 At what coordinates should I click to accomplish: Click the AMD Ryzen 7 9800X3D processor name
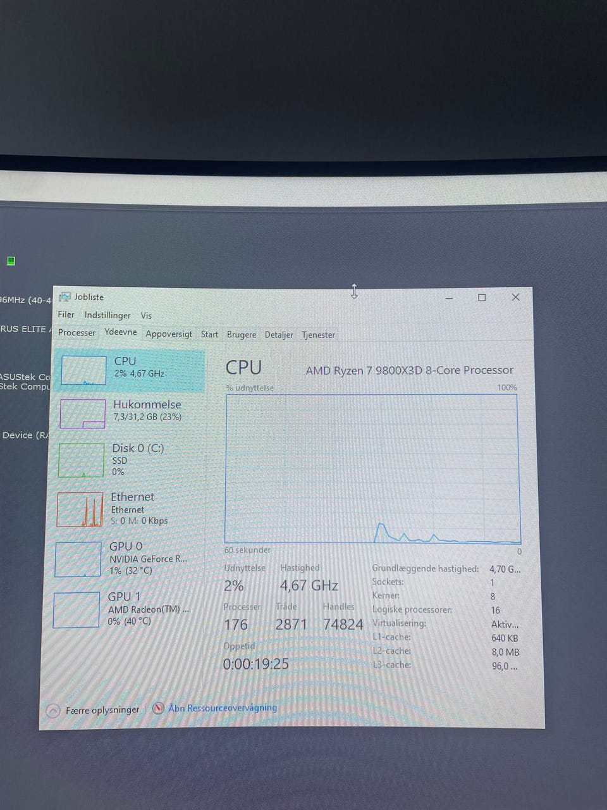[x=410, y=370]
